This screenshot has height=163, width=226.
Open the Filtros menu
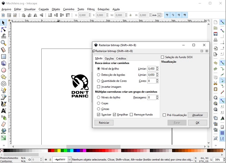91,9
